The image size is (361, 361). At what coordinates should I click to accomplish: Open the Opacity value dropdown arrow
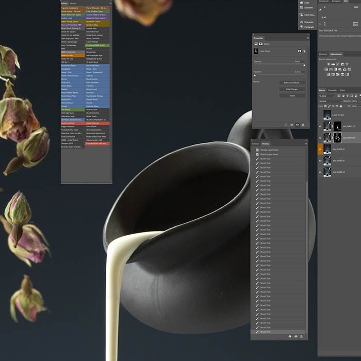click(x=359, y=101)
